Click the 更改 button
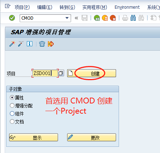 pyautogui.click(x=91, y=137)
